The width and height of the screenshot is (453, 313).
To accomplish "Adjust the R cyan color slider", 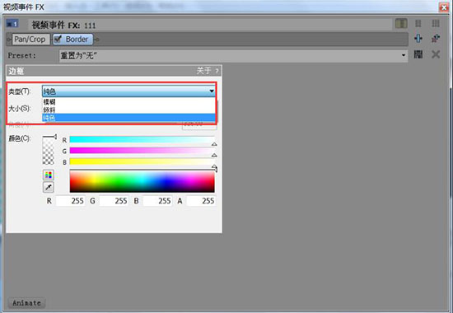I will tap(142, 139).
